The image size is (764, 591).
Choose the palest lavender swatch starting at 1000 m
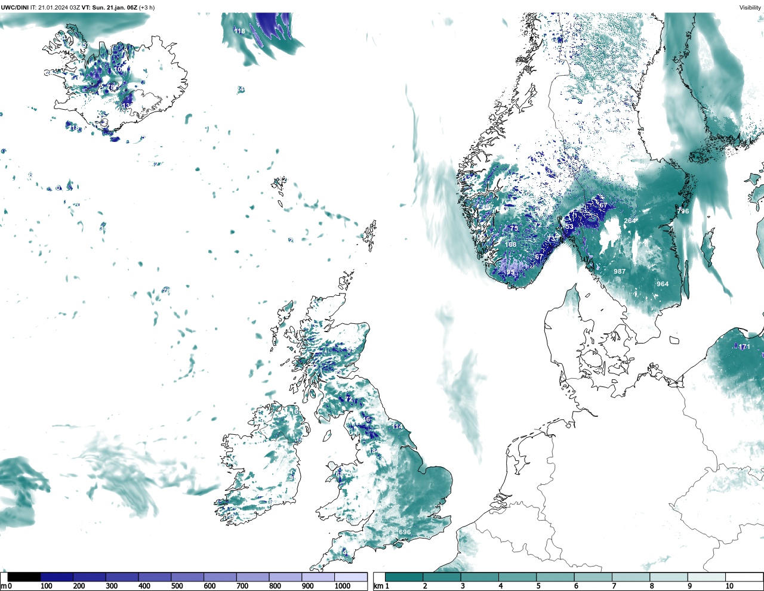point(350,577)
